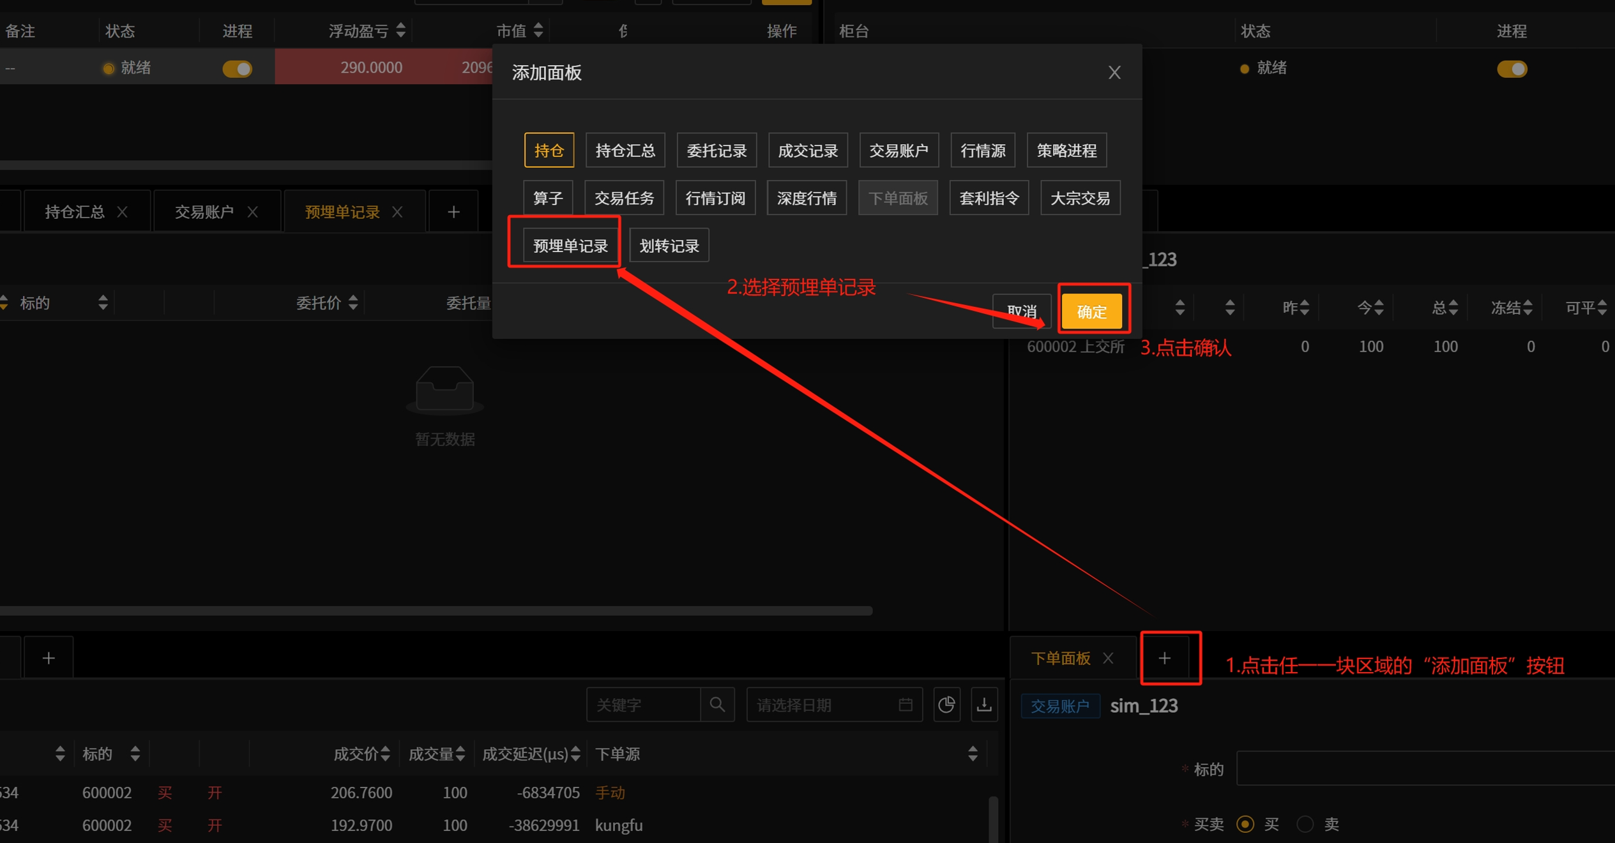Click the download export icon
1615x843 pixels.
click(x=984, y=704)
